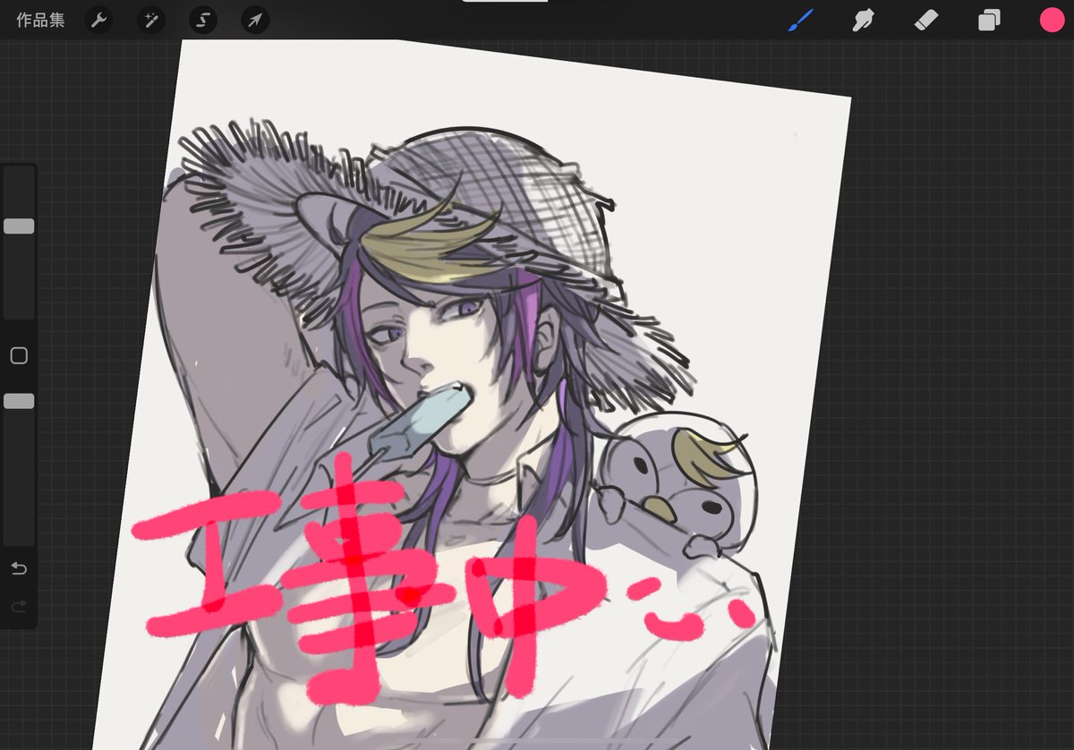Image resolution: width=1074 pixels, height=750 pixels.
Task: Activate the Transform arrow tool
Action: coord(255,21)
